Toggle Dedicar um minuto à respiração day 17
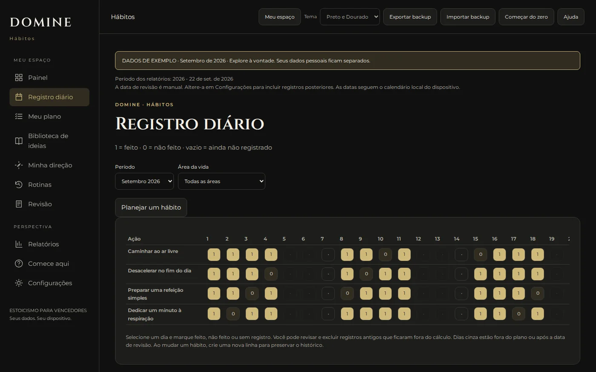Screen dimensions: 596x372 pos(519,314)
